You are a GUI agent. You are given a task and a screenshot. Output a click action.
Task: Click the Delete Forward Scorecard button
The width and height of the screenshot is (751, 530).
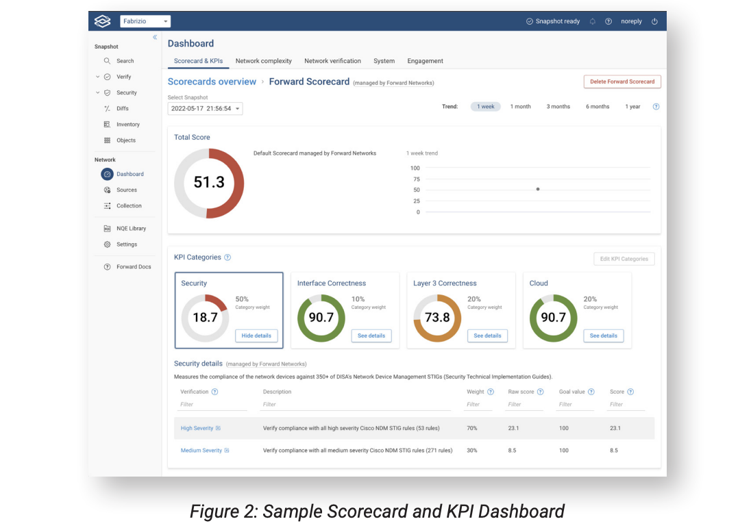point(622,81)
